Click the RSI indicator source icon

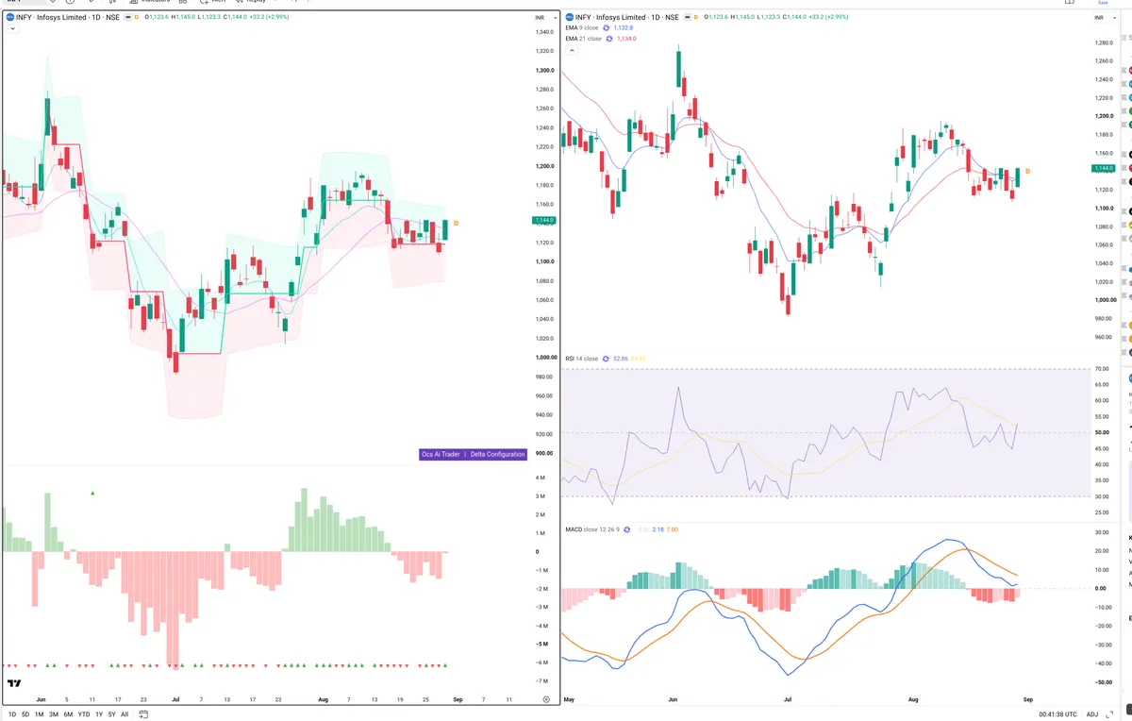tap(607, 359)
